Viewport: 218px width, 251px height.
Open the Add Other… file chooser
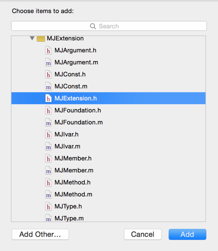[x=40, y=234]
